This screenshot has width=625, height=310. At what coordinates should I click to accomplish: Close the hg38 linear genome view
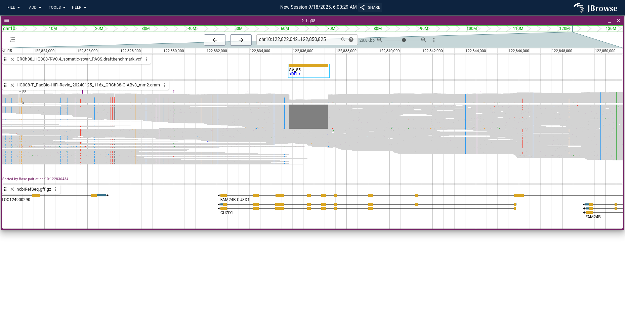point(618,21)
